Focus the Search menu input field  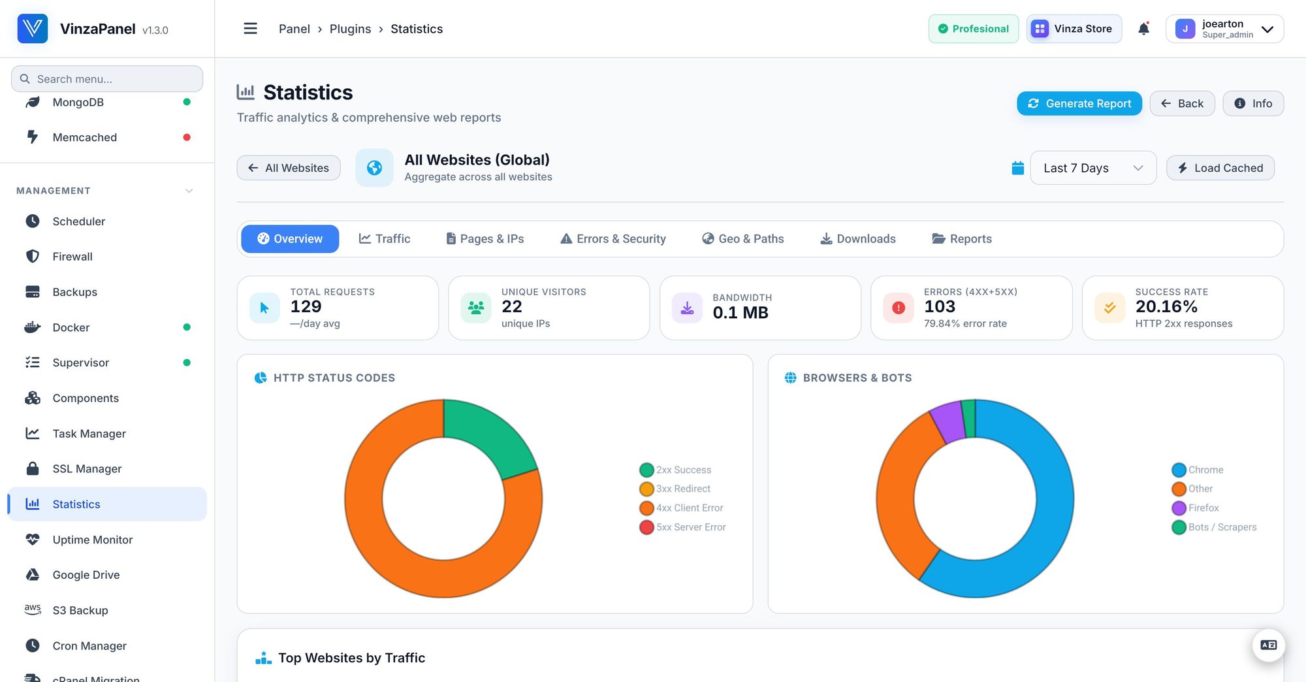(107, 79)
